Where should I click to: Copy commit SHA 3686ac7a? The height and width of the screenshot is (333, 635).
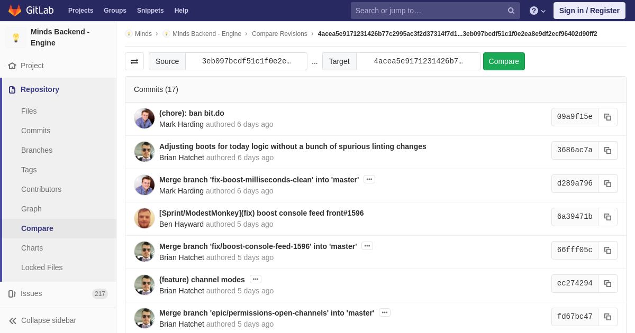click(607, 150)
